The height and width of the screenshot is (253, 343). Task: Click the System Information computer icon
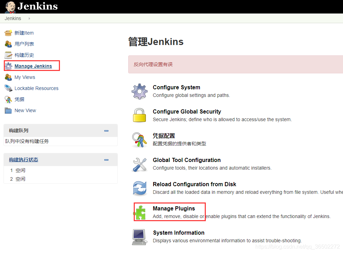coord(140,237)
